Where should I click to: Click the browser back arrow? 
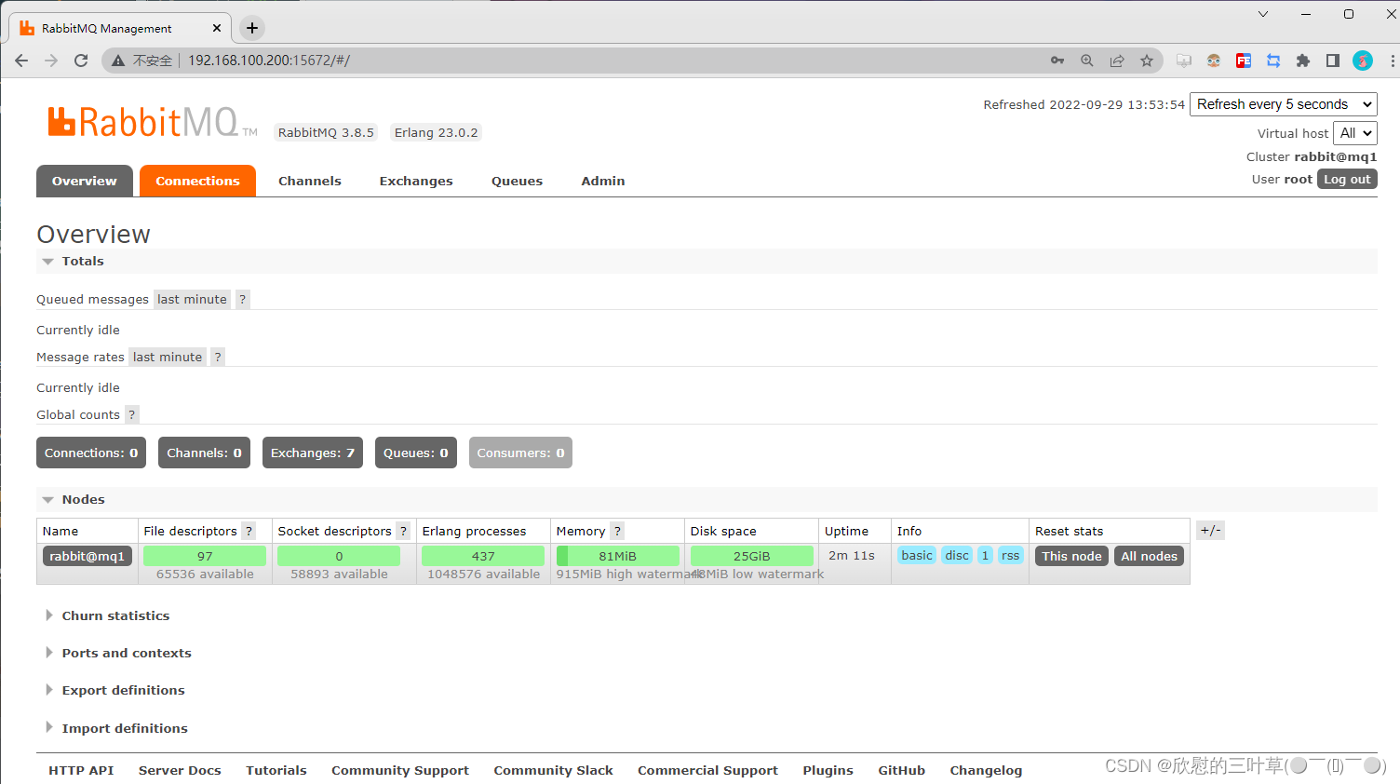(21, 61)
